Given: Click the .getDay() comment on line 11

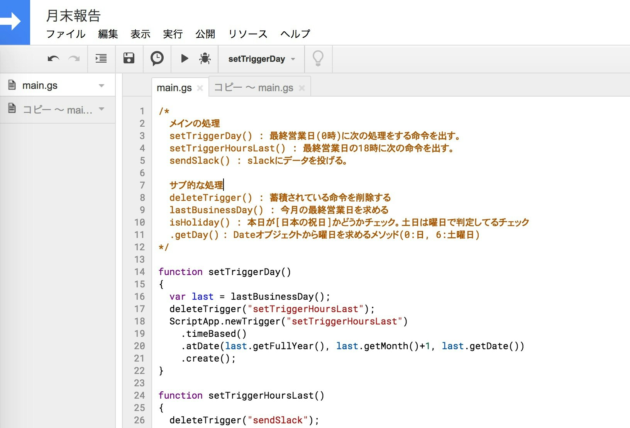Looking at the screenshot, I should (324, 235).
